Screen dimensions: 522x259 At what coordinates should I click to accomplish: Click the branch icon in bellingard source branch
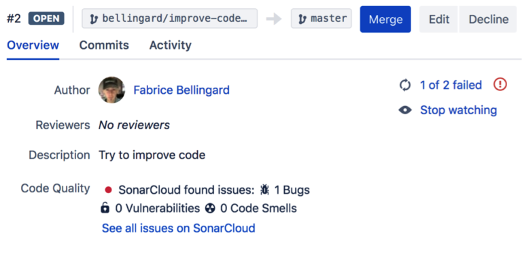94,19
